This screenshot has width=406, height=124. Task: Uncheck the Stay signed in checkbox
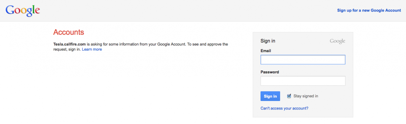(289, 96)
